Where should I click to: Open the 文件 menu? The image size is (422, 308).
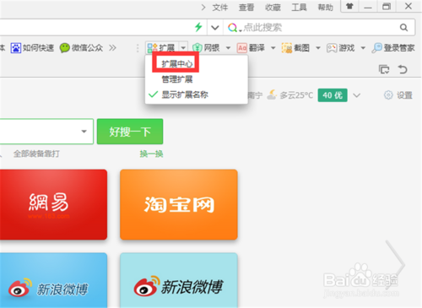(219, 8)
